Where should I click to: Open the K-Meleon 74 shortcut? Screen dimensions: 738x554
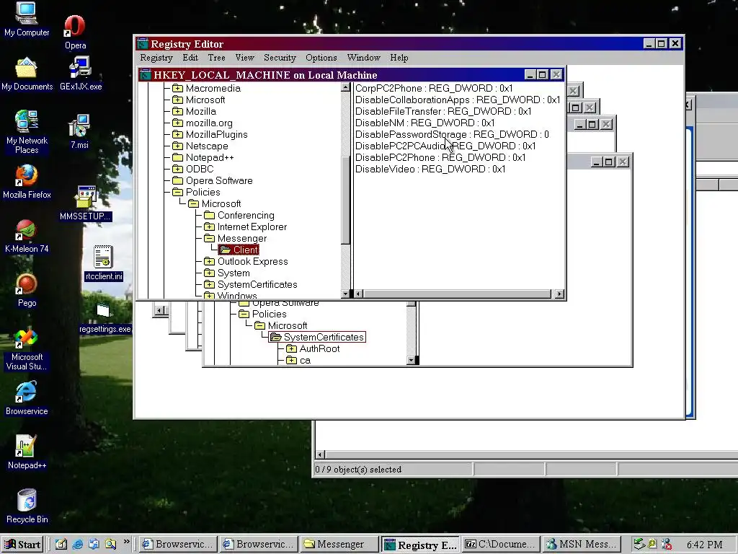27,236
